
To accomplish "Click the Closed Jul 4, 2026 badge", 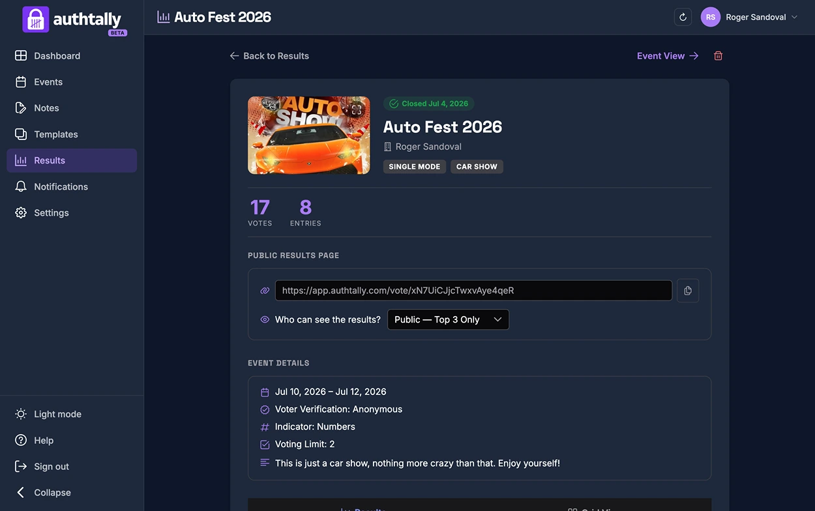I will pyautogui.click(x=428, y=104).
